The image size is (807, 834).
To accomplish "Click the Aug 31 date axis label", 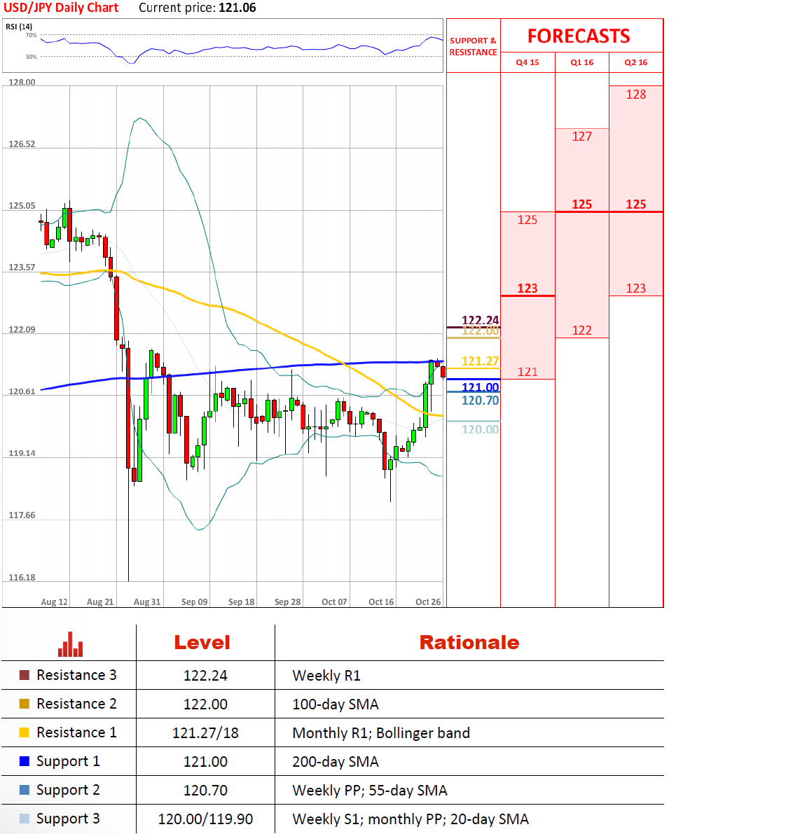I will point(147,602).
